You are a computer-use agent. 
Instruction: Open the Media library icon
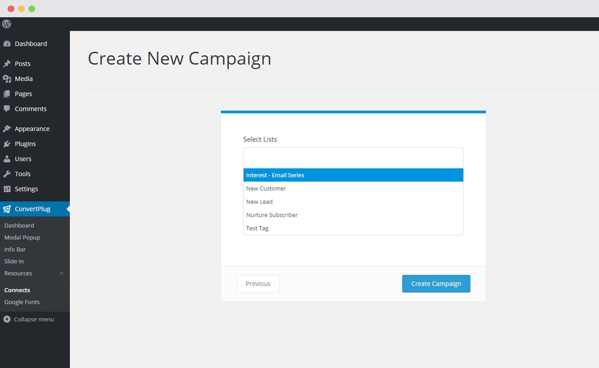click(7, 79)
